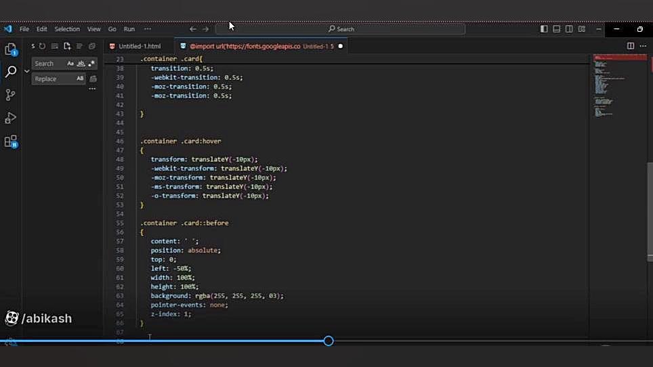This screenshot has height=367, width=653.
Task: Collapse all search results
Action: tap(91, 46)
